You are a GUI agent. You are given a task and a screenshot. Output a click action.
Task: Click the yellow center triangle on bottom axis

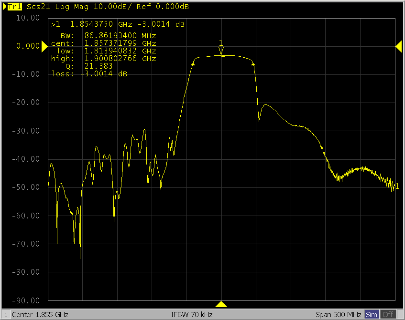221,304
